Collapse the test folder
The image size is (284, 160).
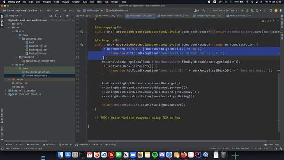[13, 64]
